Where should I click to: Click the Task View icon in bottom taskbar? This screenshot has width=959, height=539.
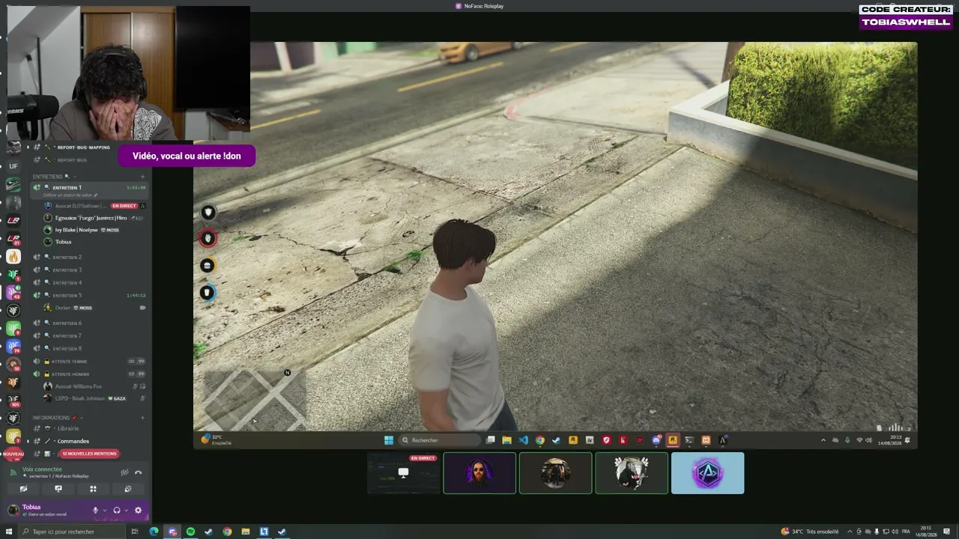(x=135, y=532)
